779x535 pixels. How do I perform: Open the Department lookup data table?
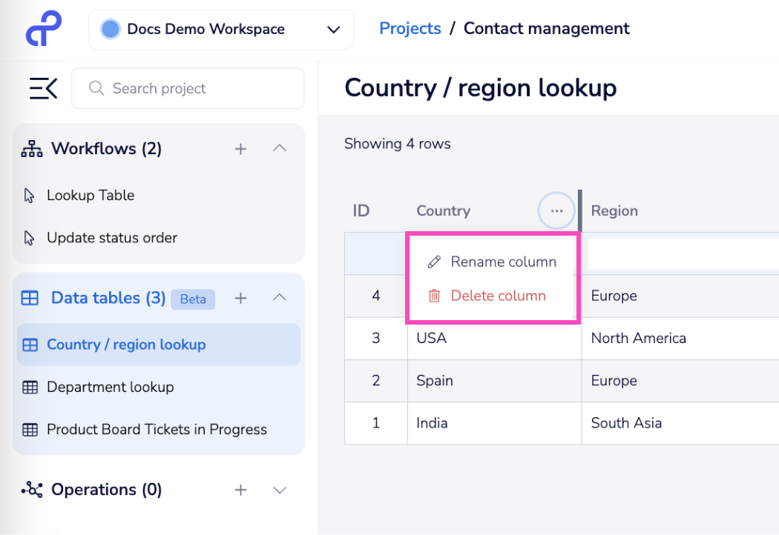point(110,387)
